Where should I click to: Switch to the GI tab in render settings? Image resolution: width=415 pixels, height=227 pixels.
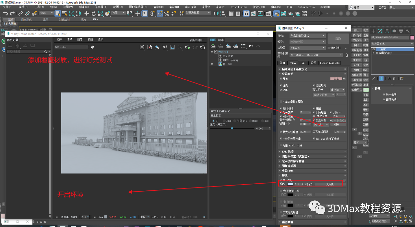click(x=303, y=63)
